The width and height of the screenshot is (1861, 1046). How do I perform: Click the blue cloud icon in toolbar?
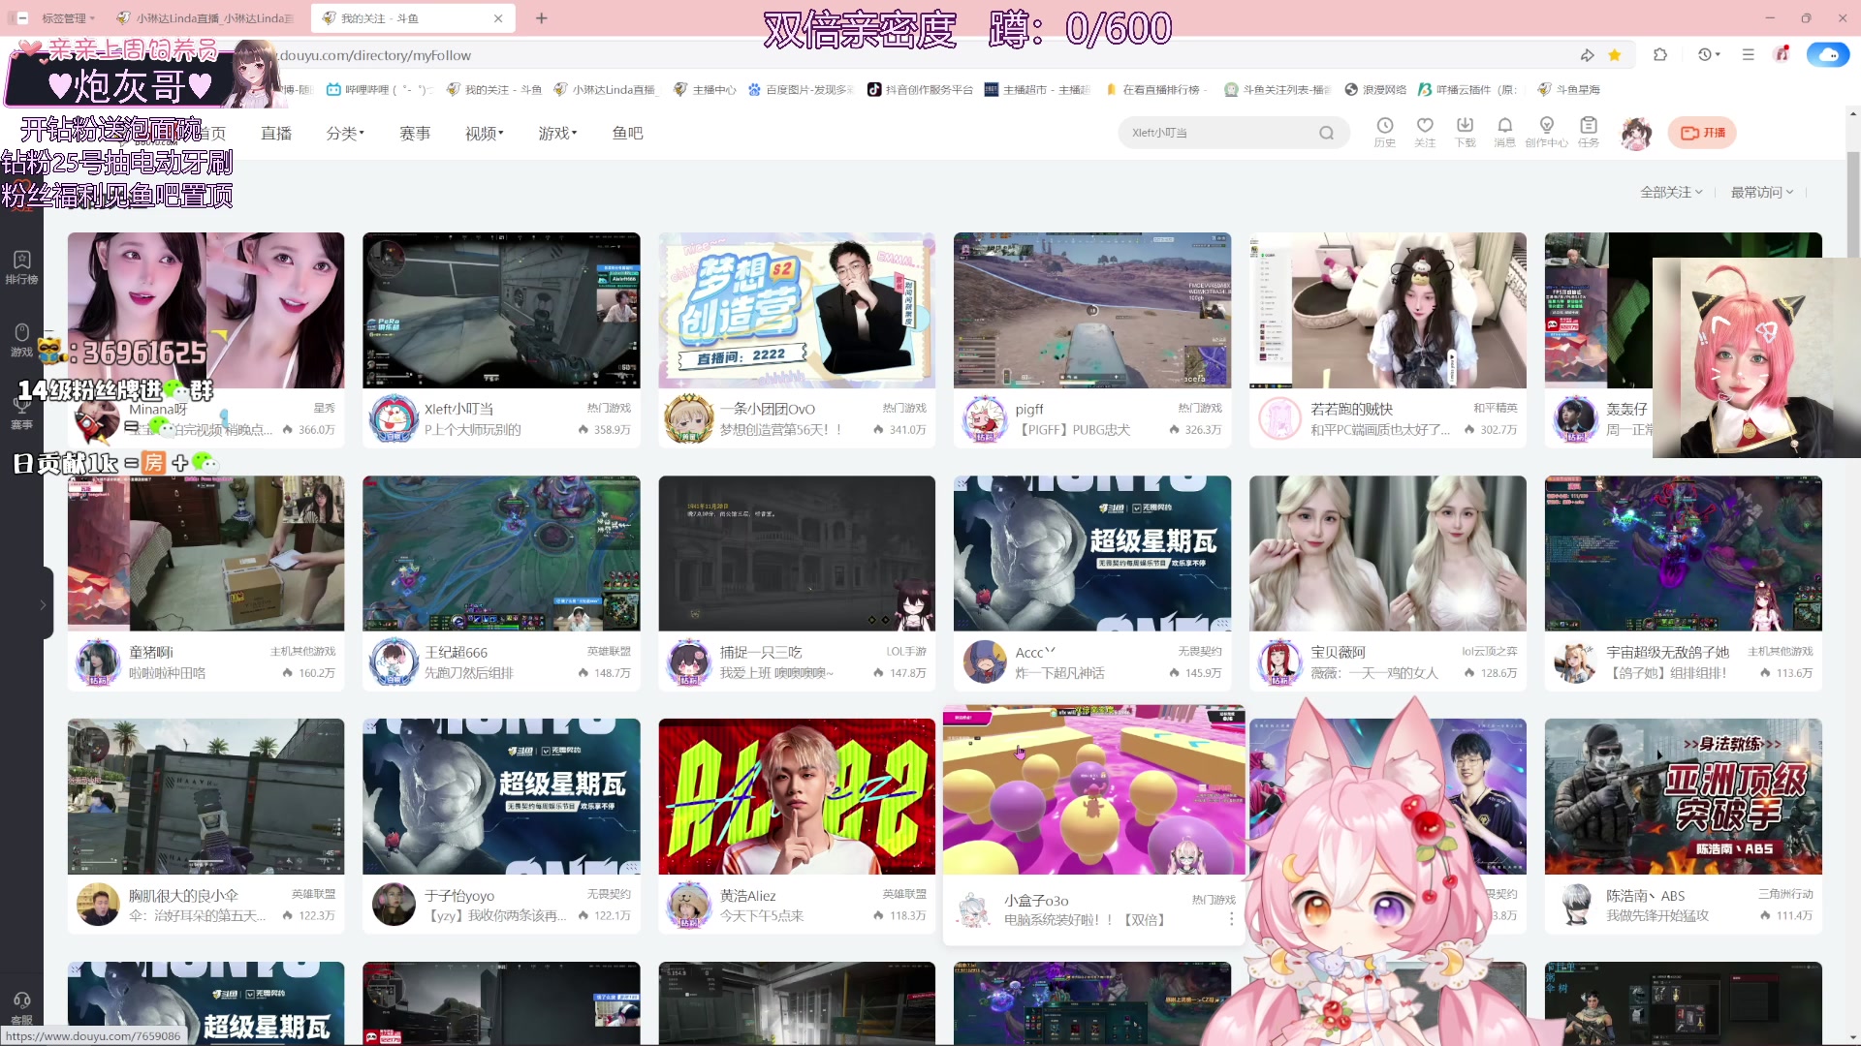click(x=1827, y=55)
